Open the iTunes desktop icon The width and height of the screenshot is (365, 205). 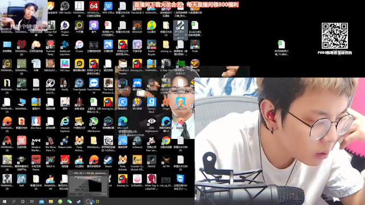(x=79, y=46)
